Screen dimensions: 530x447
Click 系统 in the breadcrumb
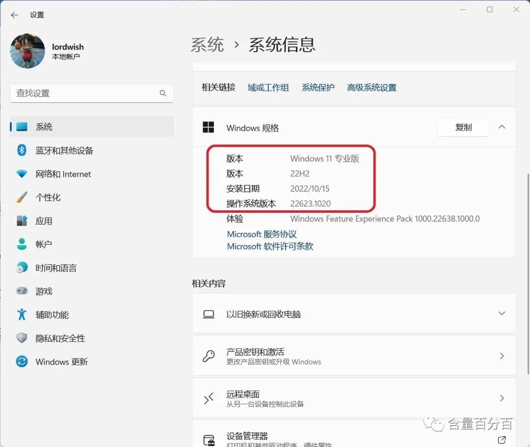pos(207,45)
